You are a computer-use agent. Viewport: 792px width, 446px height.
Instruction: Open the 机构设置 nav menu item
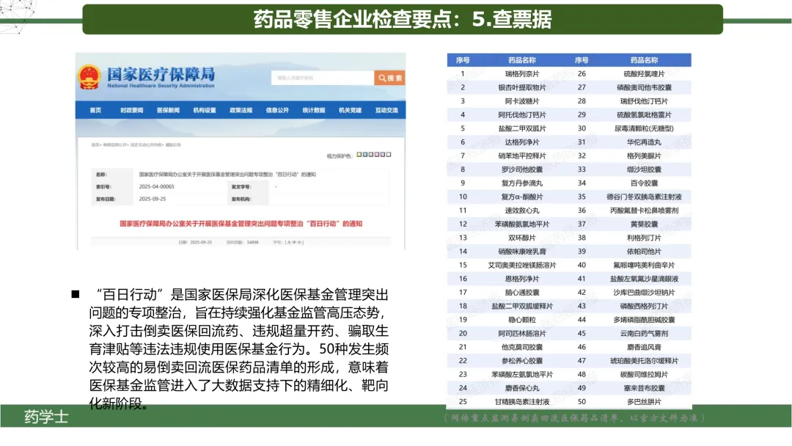point(205,110)
